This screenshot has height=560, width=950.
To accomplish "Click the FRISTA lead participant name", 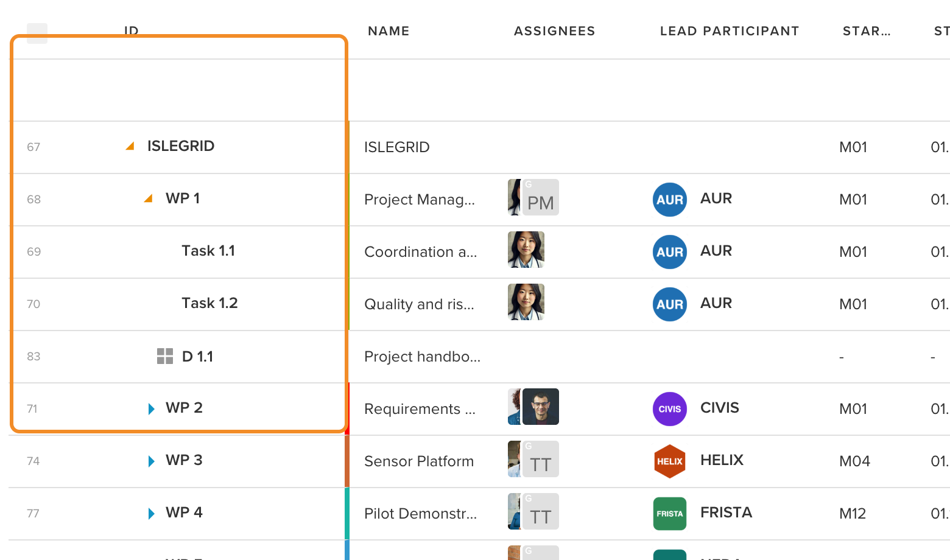I will click(727, 513).
